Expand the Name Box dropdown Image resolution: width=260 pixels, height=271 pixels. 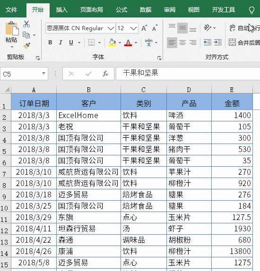pyautogui.click(x=43, y=74)
